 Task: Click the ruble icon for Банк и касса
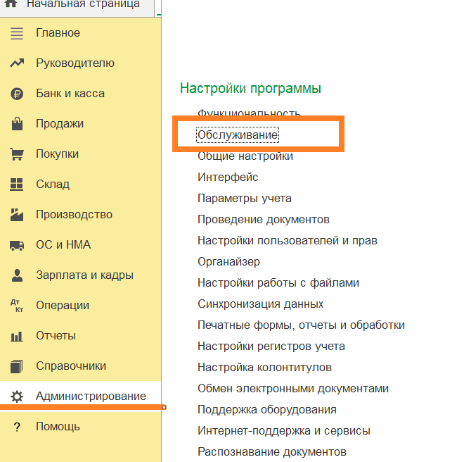pyautogui.click(x=17, y=94)
